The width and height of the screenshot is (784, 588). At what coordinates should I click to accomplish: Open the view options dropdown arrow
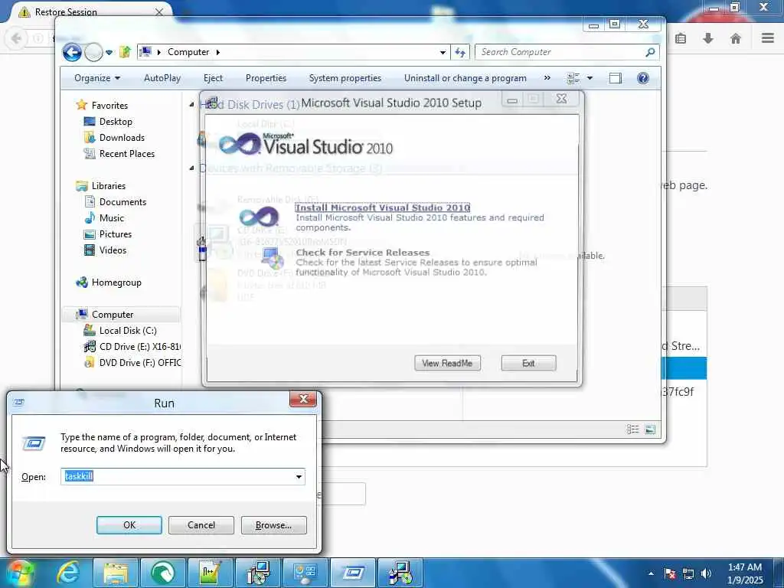(x=590, y=78)
